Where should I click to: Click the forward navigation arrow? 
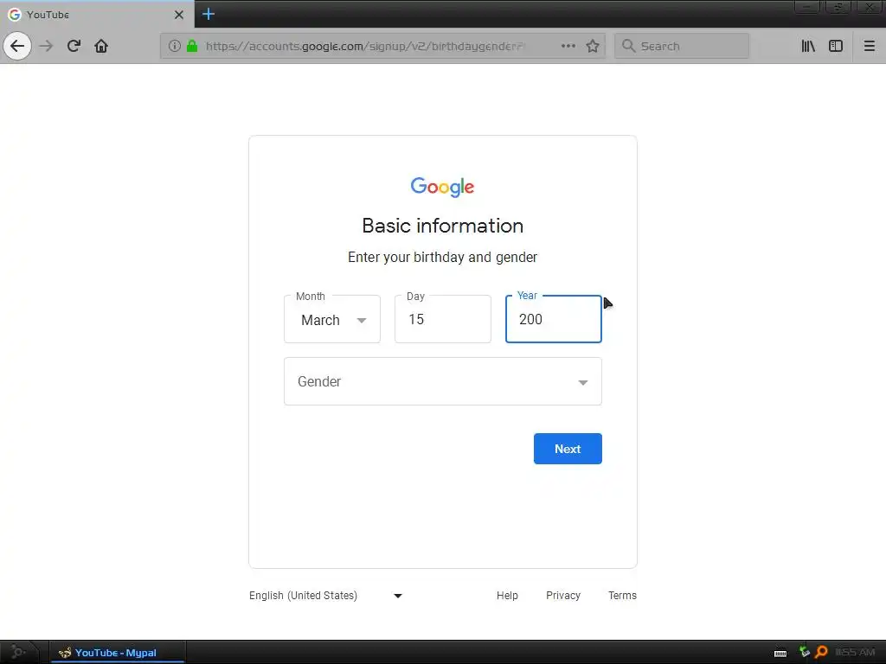[47, 46]
